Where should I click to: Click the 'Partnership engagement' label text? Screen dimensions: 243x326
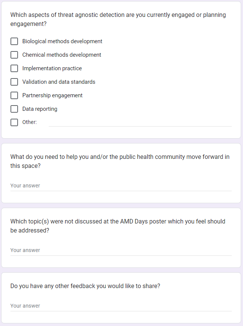52,95
